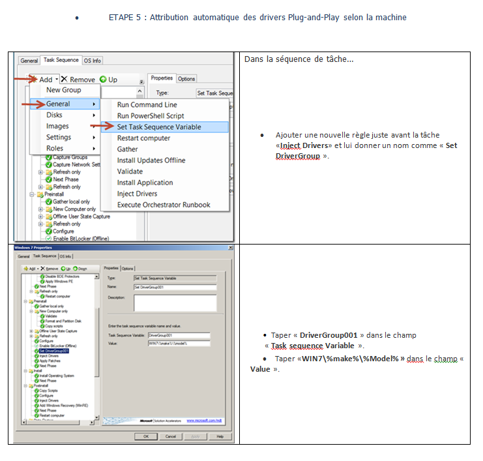
Task: Click the check icon beside Capture Network Sett
Action: [x=49, y=164]
